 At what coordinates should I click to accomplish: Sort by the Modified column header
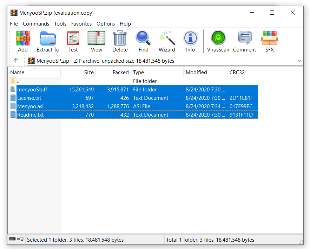click(196, 72)
